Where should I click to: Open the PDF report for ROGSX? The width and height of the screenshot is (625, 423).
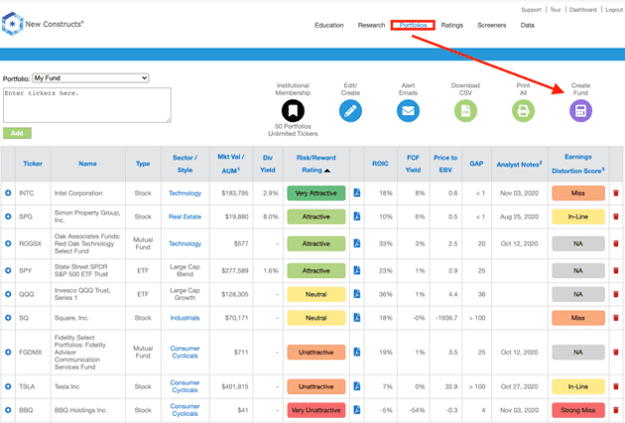(x=357, y=244)
